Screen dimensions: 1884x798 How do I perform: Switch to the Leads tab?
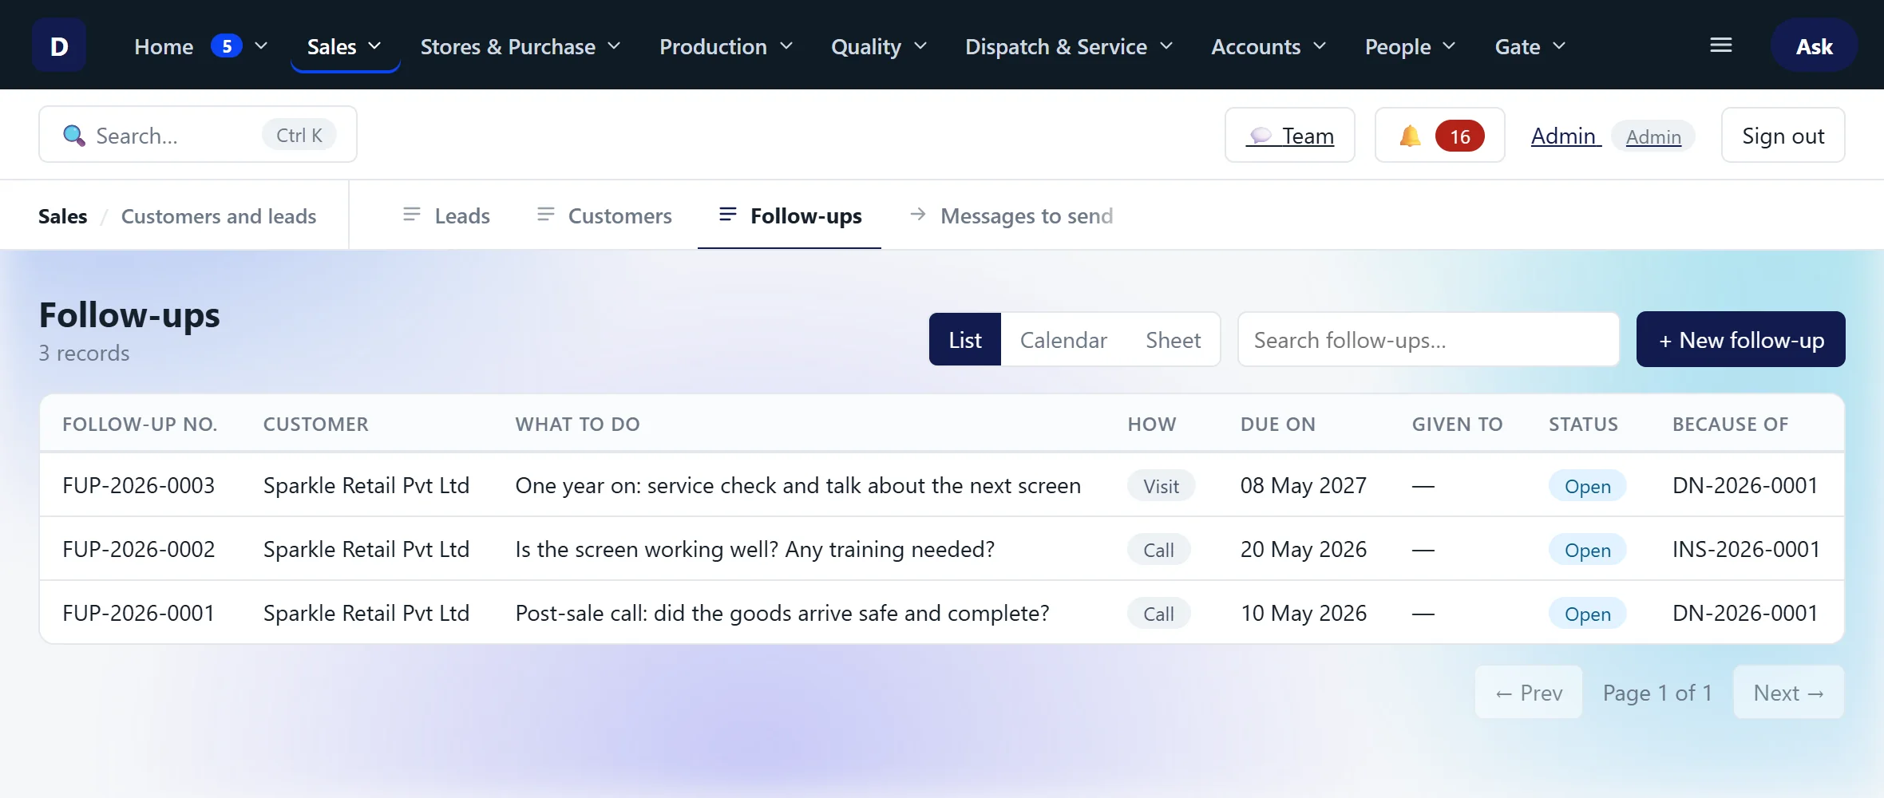tap(446, 215)
